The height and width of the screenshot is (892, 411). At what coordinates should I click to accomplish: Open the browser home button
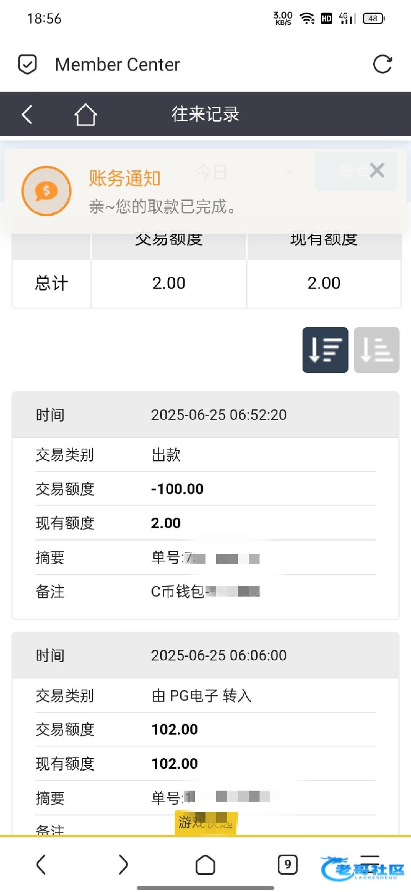(x=205, y=864)
